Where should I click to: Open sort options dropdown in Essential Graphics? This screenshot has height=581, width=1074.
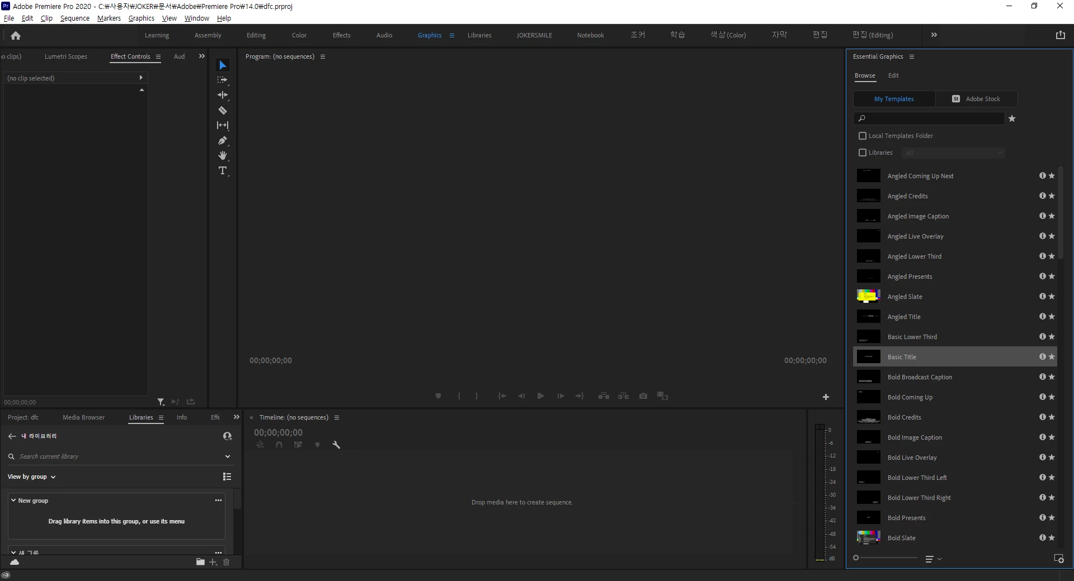coord(933,559)
